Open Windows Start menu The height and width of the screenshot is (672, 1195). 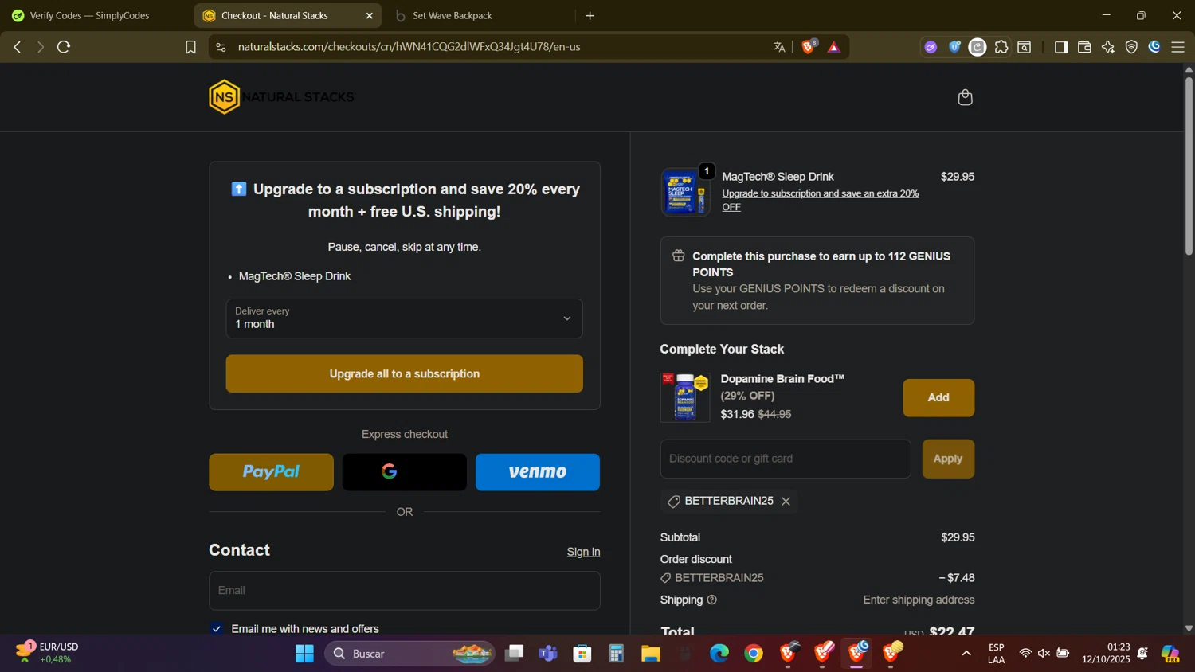click(304, 654)
